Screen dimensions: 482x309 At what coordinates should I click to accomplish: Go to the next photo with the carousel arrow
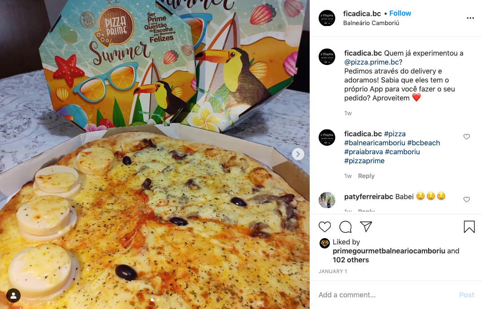coord(298,154)
